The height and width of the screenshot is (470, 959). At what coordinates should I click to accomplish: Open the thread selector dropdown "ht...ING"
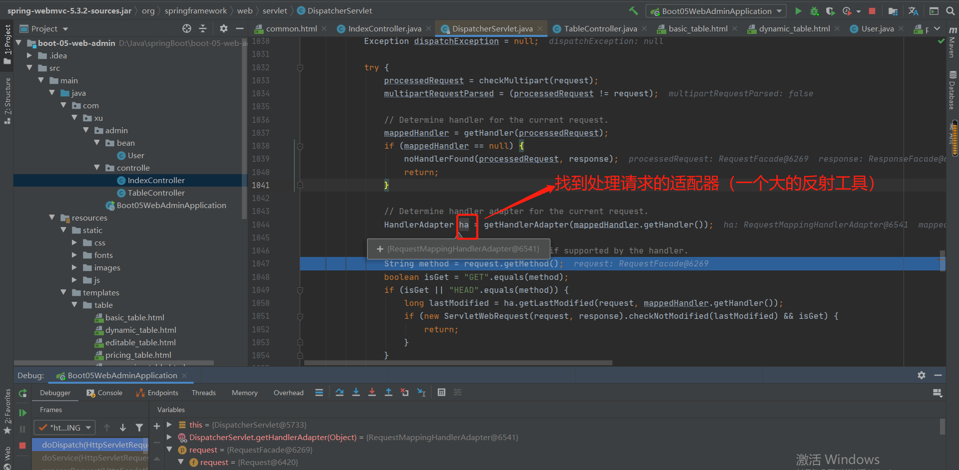[64, 428]
